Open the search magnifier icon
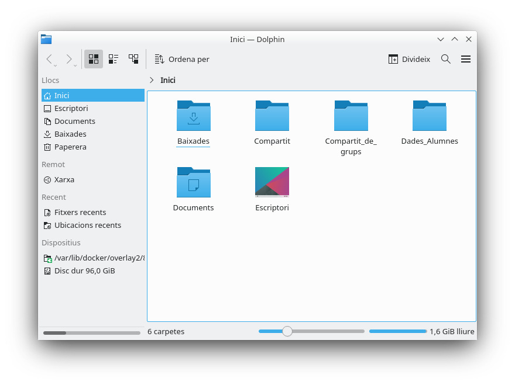This screenshot has width=515, height=385. pyautogui.click(x=445, y=59)
